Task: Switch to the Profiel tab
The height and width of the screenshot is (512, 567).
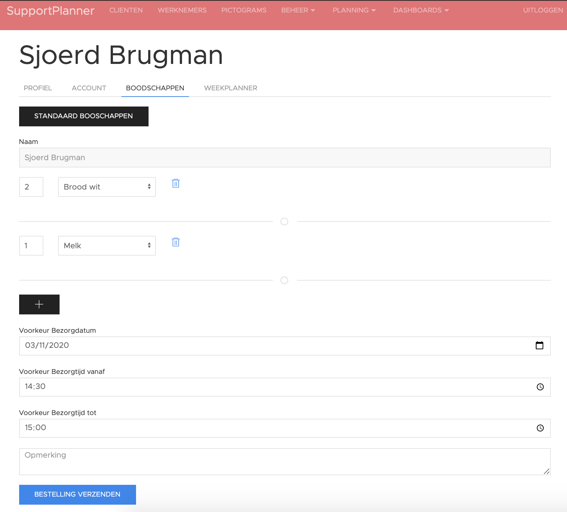Action: coord(38,88)
